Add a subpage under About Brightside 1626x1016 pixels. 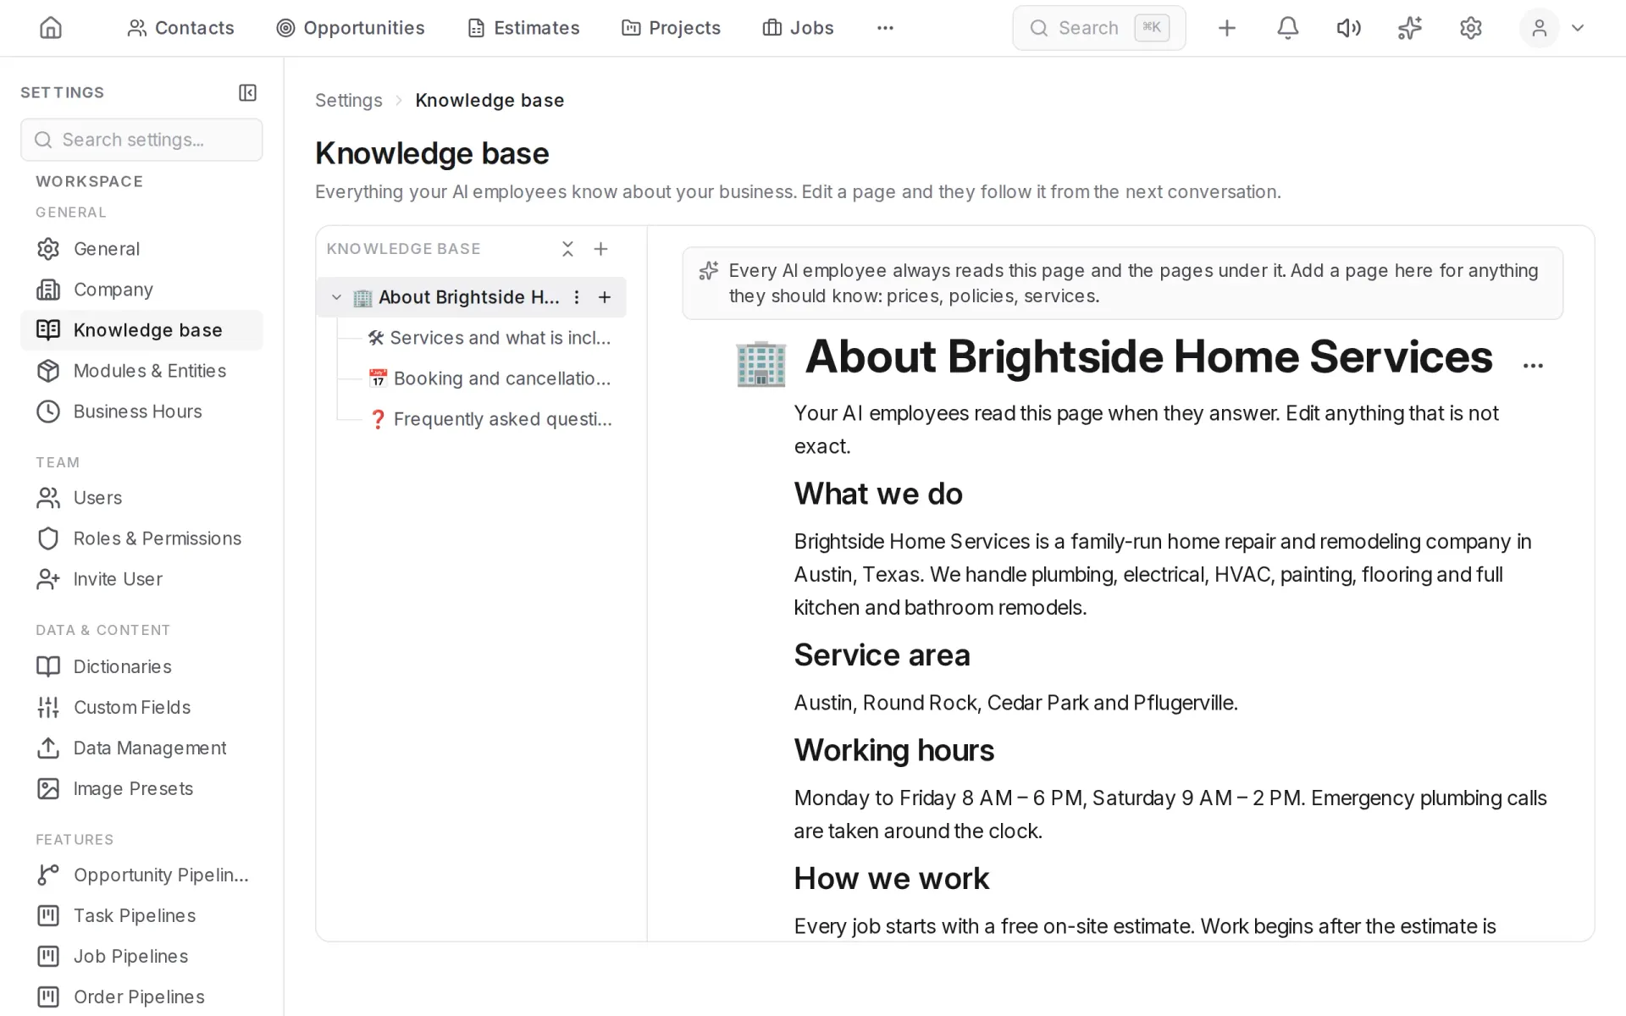[605, 297]
